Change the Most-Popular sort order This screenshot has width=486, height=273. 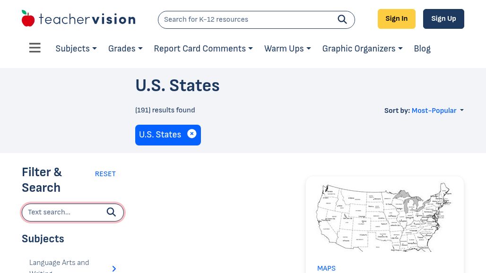[437, 111]
